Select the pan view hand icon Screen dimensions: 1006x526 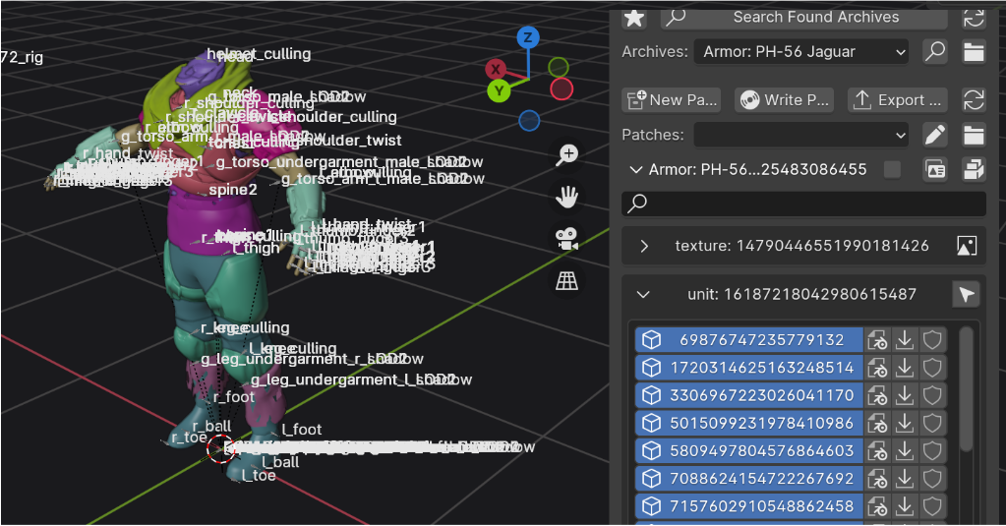[567, 197]
